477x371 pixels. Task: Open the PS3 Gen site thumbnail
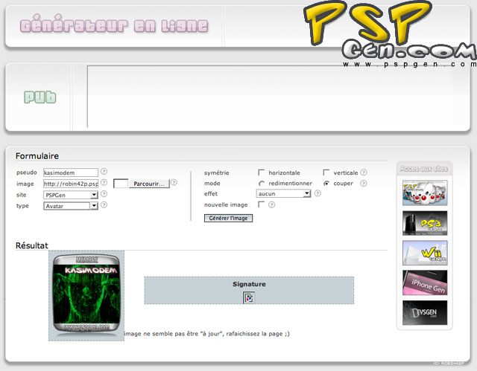tap(425, 223)
